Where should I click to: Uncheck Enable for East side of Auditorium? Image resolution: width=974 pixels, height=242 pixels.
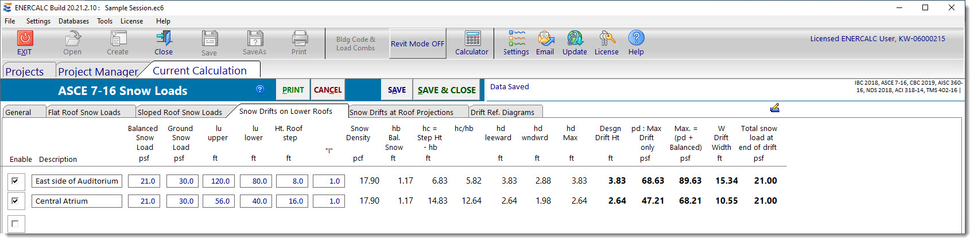tap(15, 181)
